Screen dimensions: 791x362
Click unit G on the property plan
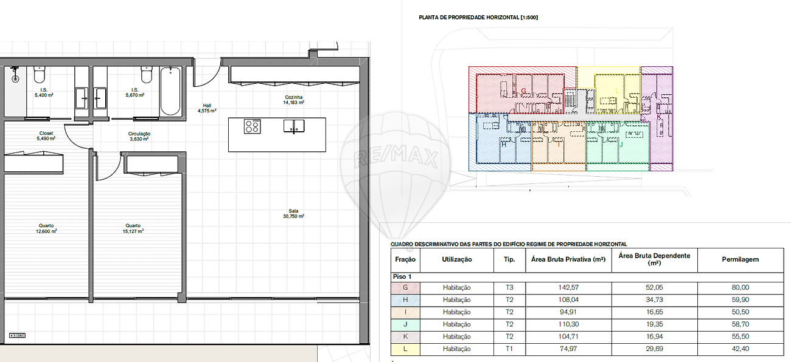click(x=523, y=91)
